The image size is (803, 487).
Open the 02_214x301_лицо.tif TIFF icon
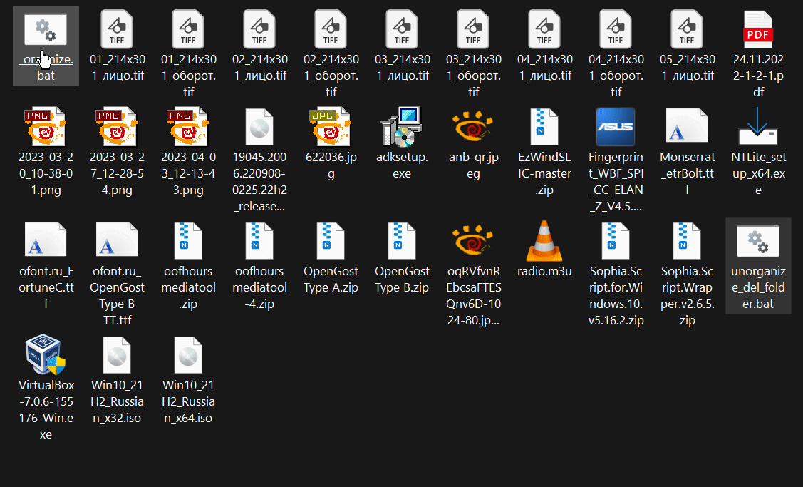tap(259, 30)
